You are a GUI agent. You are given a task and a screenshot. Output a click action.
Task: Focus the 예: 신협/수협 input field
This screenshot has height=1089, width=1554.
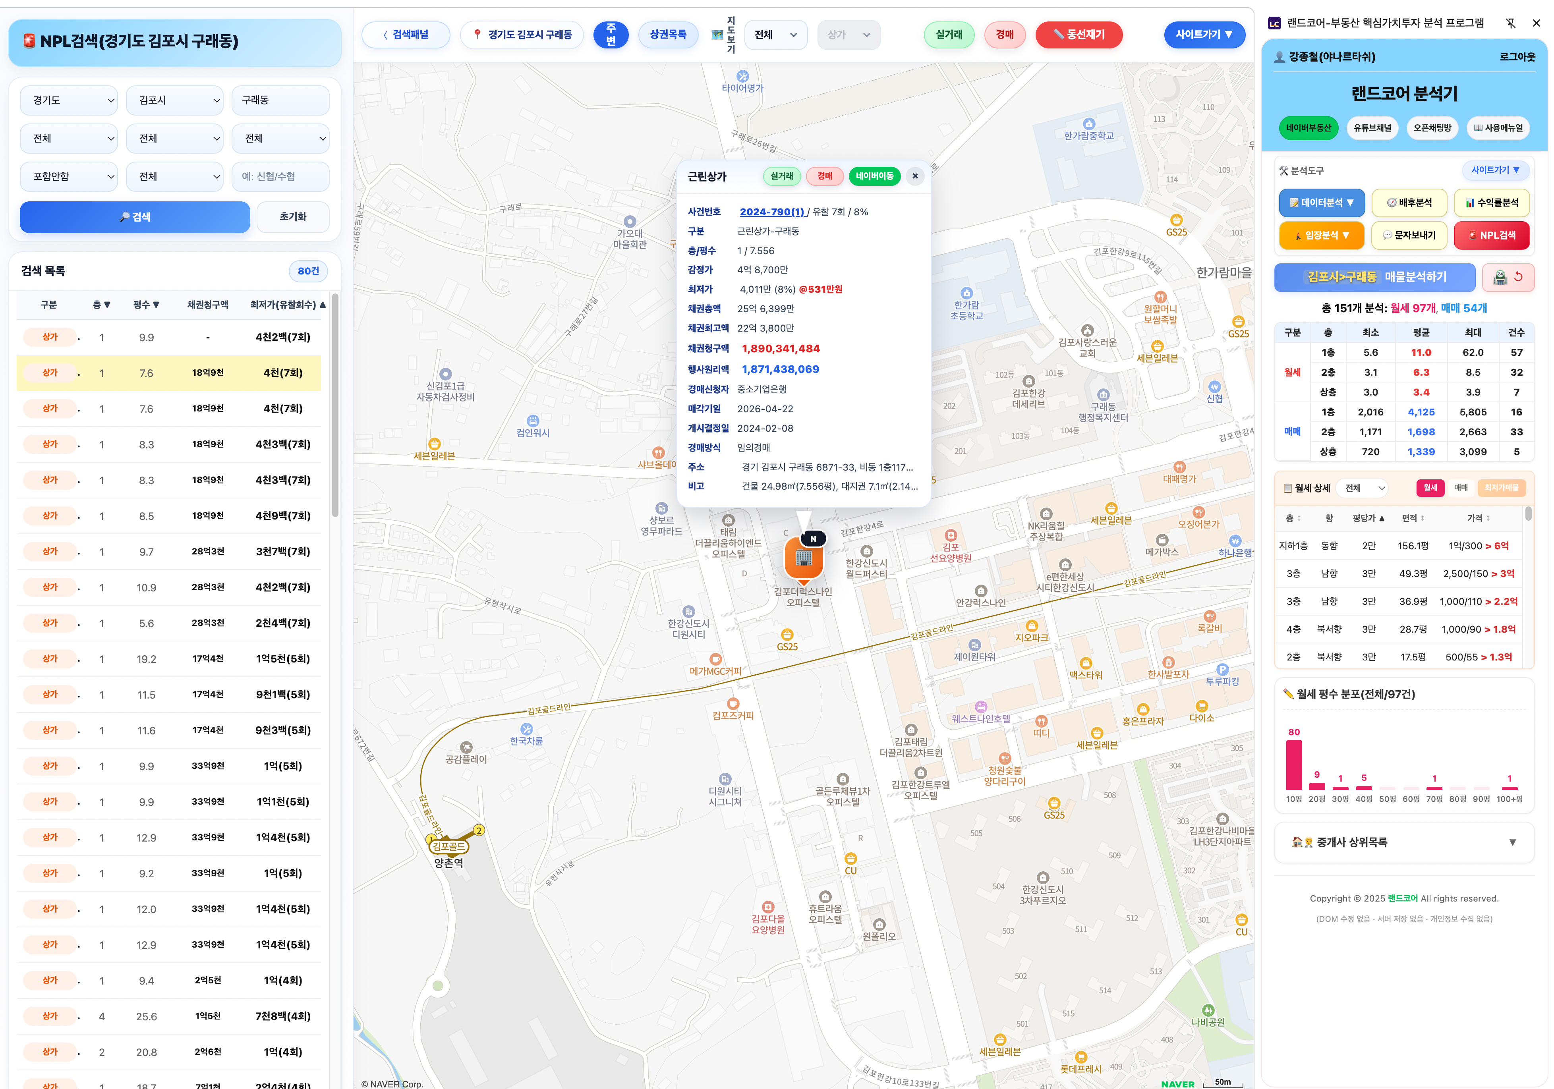280,177
